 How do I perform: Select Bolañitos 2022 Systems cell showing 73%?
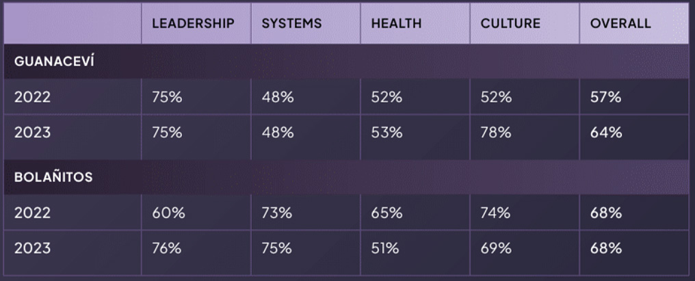click(277, 213)
